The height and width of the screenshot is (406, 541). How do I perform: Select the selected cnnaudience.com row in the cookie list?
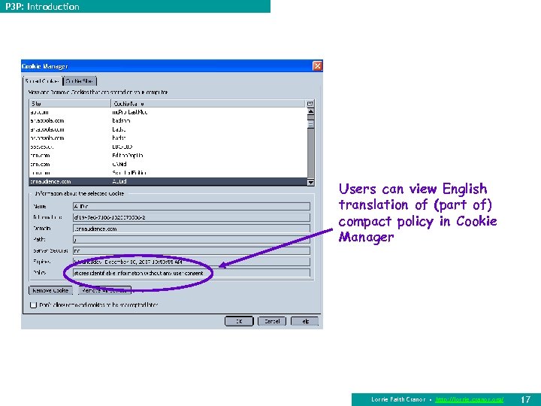(168, 182)
